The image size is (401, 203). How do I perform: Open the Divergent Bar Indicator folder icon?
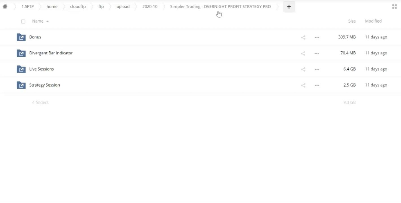click(21, 53)
